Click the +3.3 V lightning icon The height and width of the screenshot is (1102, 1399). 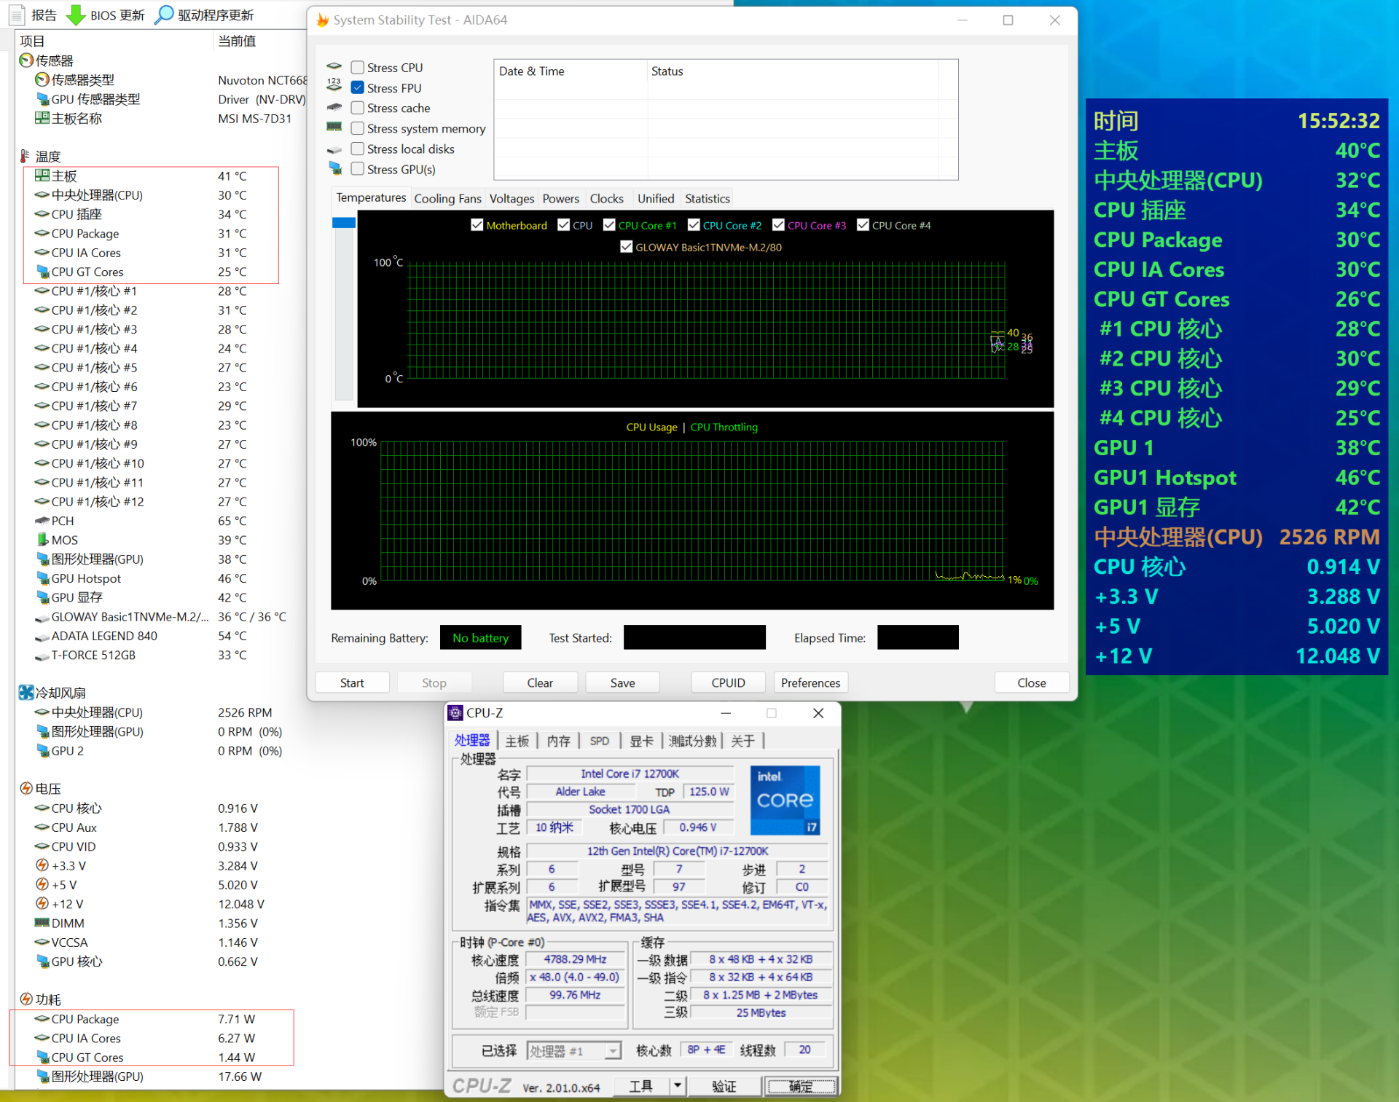point(42,865)
